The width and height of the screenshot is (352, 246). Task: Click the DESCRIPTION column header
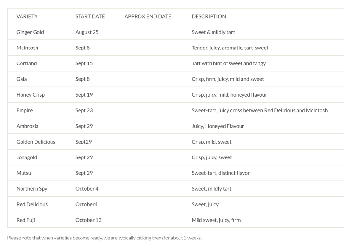tap(209, 16)
